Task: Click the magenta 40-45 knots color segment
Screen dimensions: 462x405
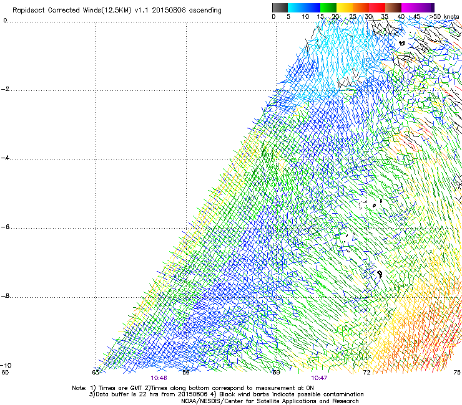Action: pyautogui.click(x=410, y=7)
